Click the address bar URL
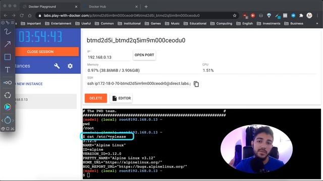The image size is (323, 181). click(122, 16)
